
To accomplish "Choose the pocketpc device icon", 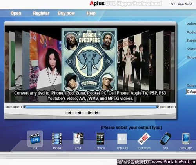I will coord(186,139).
